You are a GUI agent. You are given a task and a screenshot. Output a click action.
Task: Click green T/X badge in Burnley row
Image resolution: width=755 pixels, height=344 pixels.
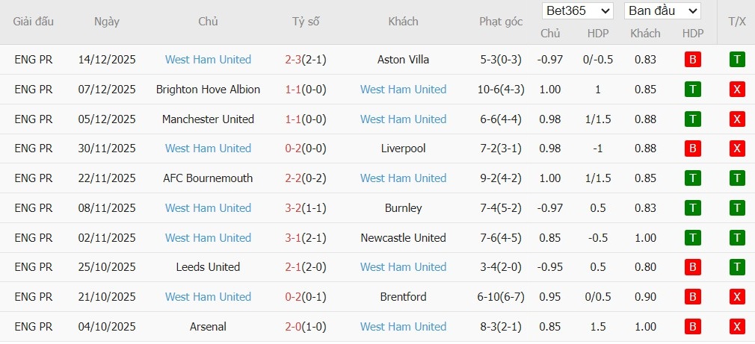[737, 208]
